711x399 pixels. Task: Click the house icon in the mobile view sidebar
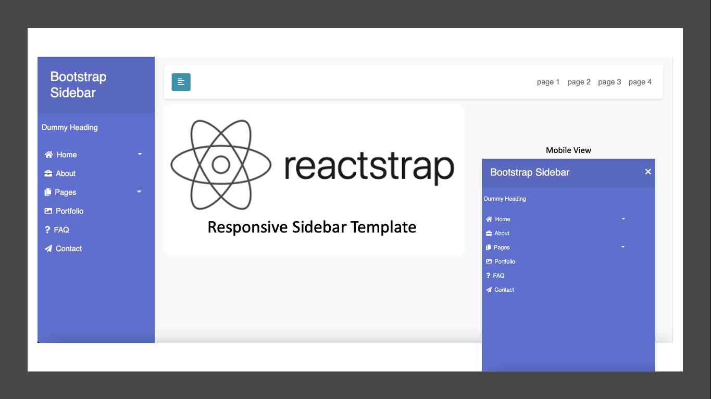pos(489,219)
